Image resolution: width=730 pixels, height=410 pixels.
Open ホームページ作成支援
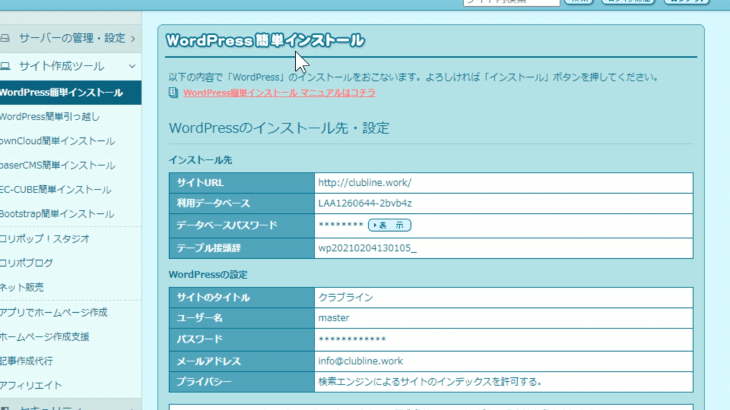click(45, 337)
